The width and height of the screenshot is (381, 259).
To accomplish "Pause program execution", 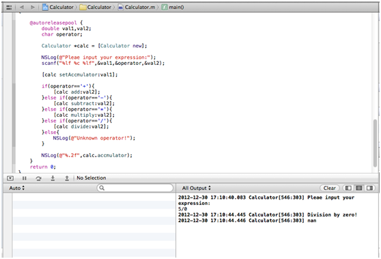I will 25,178.
